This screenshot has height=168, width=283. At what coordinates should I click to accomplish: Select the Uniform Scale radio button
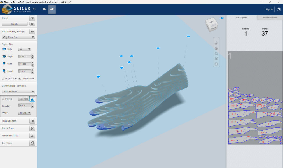[x=20, y=78]
